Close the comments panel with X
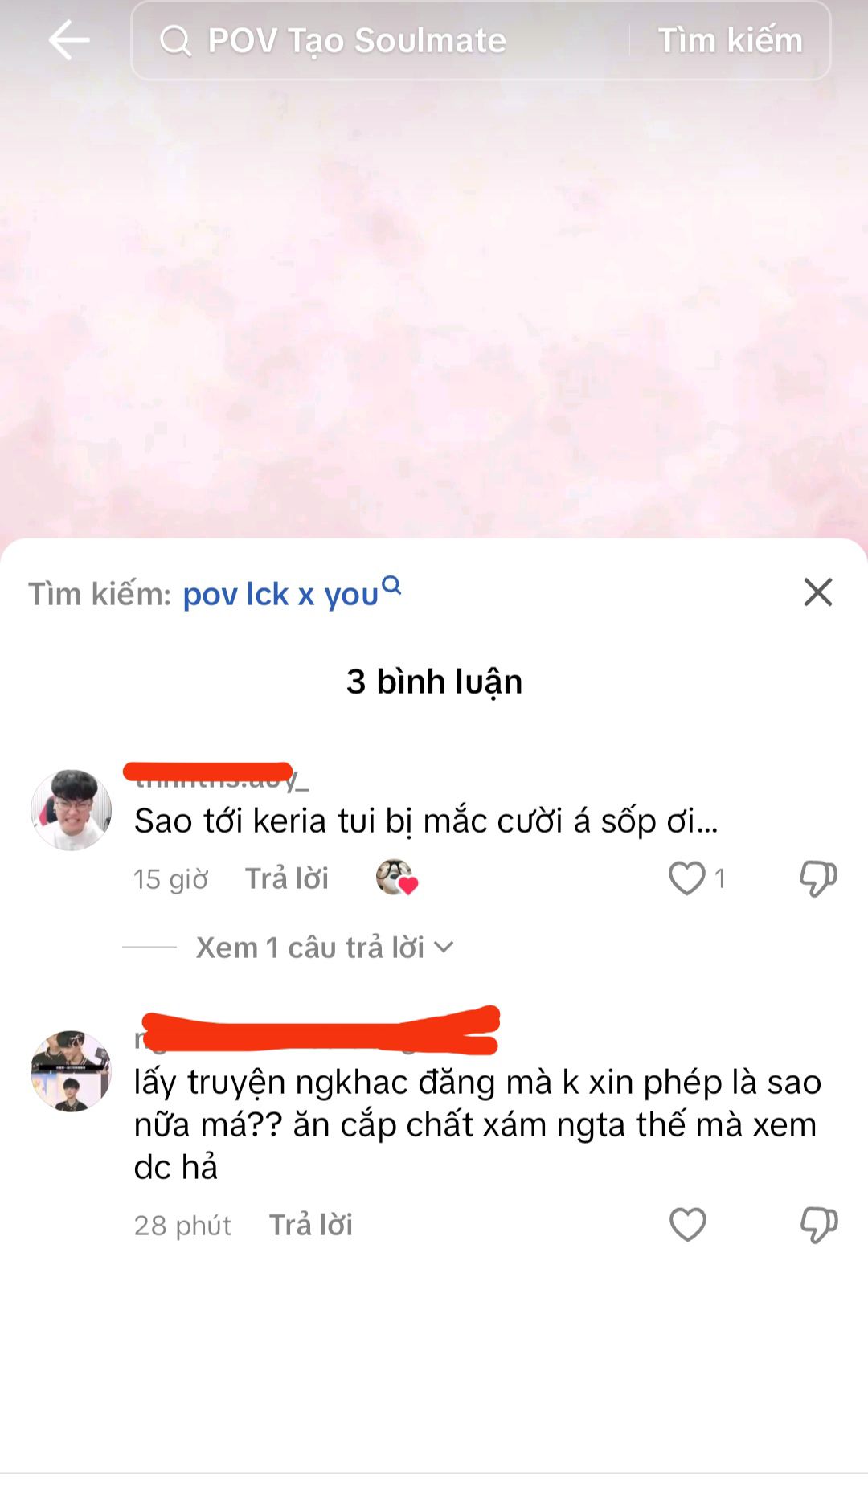Viewport: 868px width, 1486px height. (x=818, y=592)
